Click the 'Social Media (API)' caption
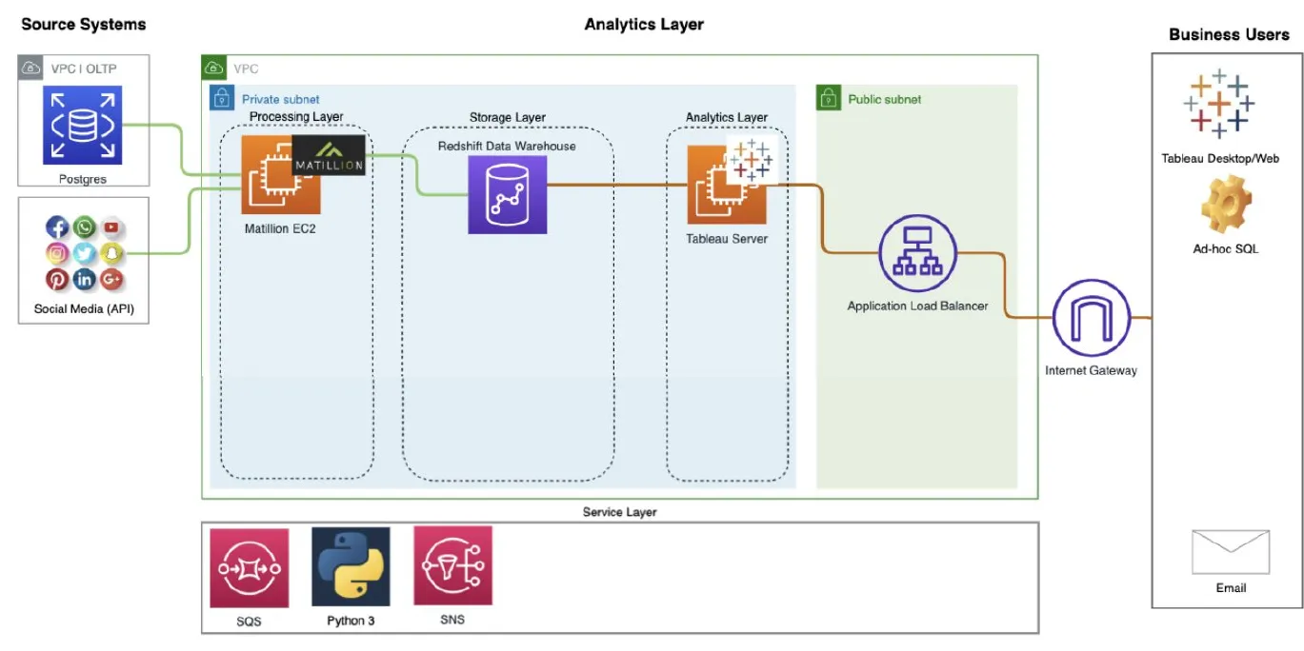The width and height of the screenshot is (1304, 651). coord(84,308)
